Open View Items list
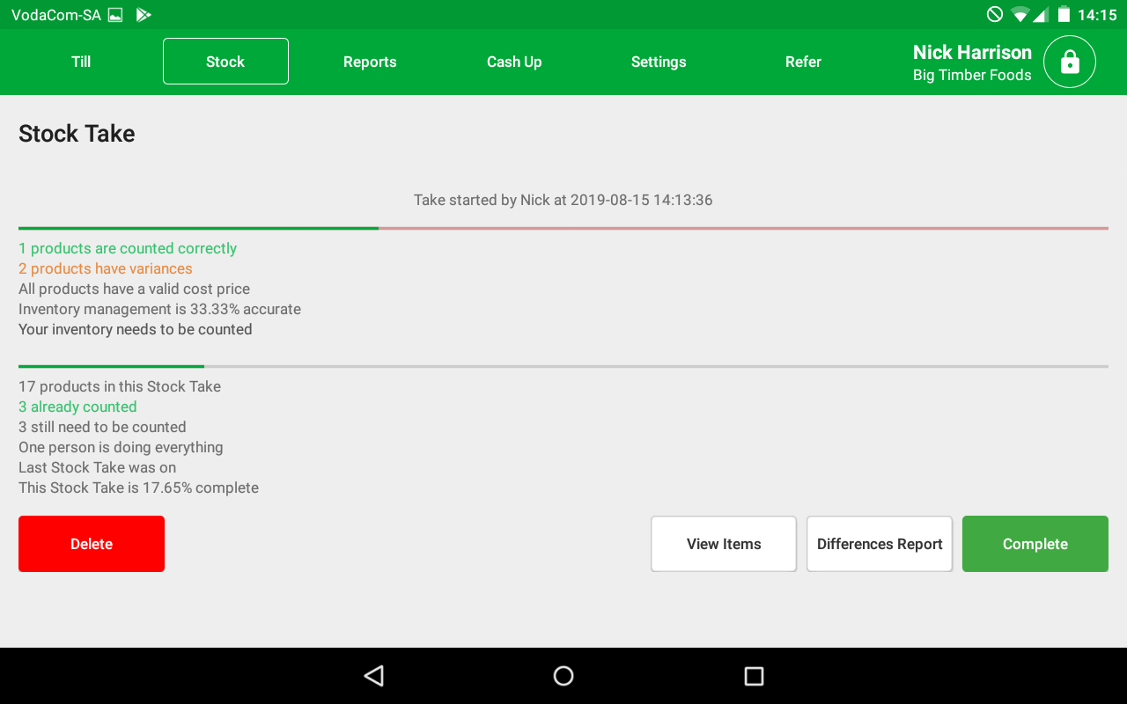Screen dimensions: 1127x704 tap(724, 544)
